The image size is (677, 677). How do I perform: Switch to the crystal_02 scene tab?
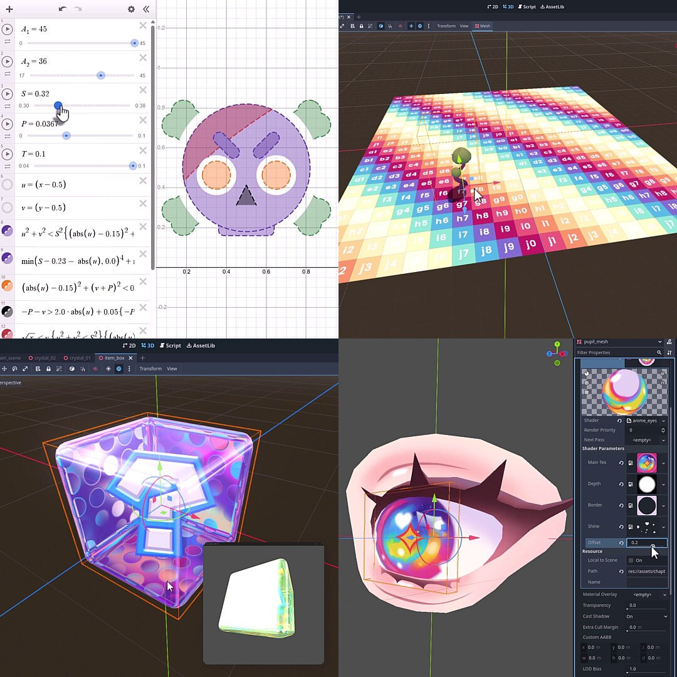43,358
